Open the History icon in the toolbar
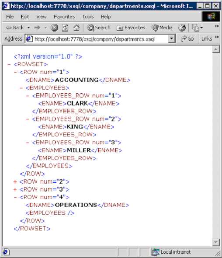 tap(182, 28)
